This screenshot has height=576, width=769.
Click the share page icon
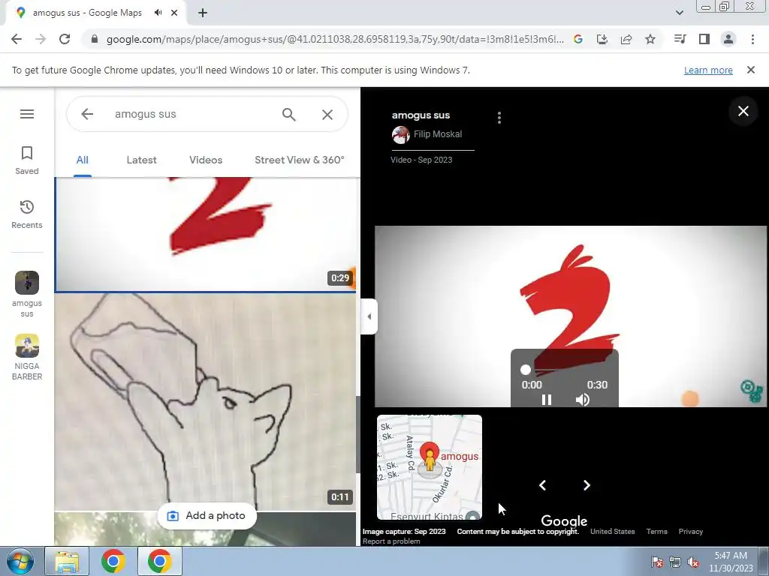[626, 39]
